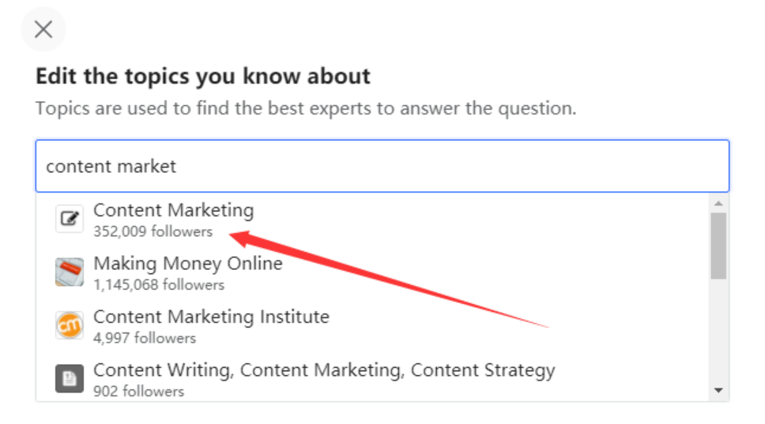Click the Making Money Online topic thumbnail
Viewport: 765px width, 424px height.
[x=70, y=272]
